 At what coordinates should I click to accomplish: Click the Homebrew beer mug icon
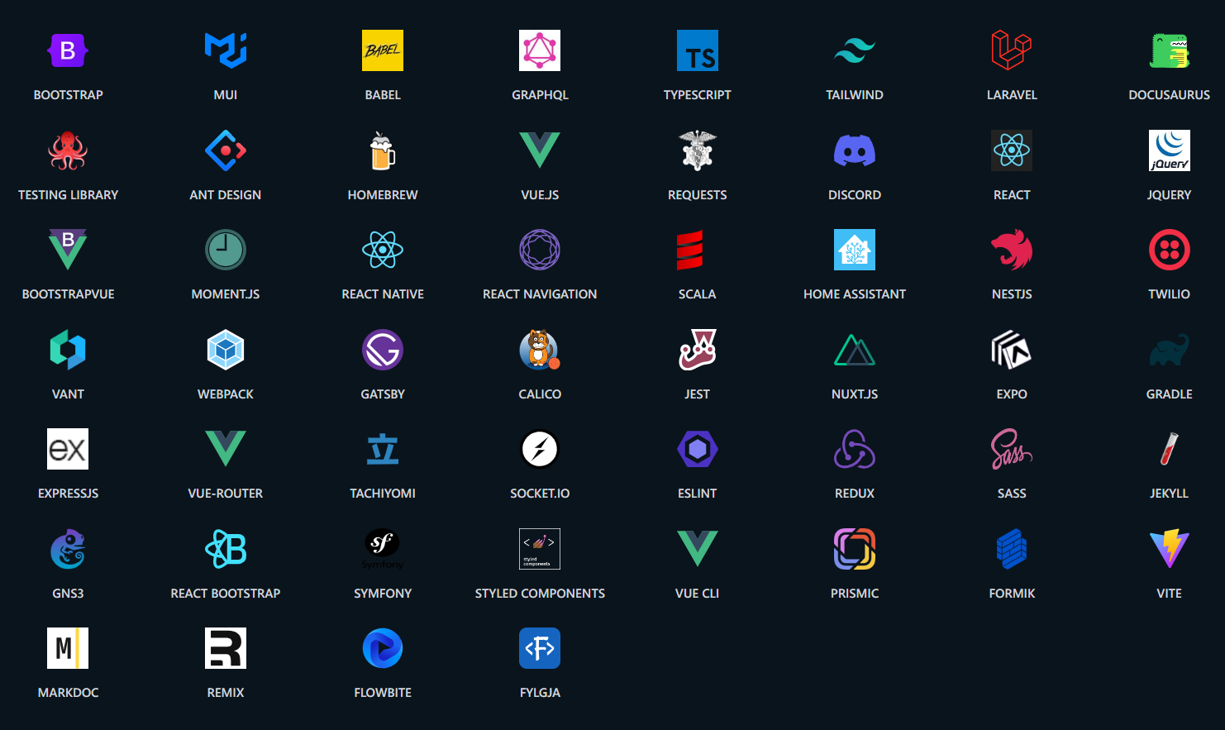coord(382,150)
